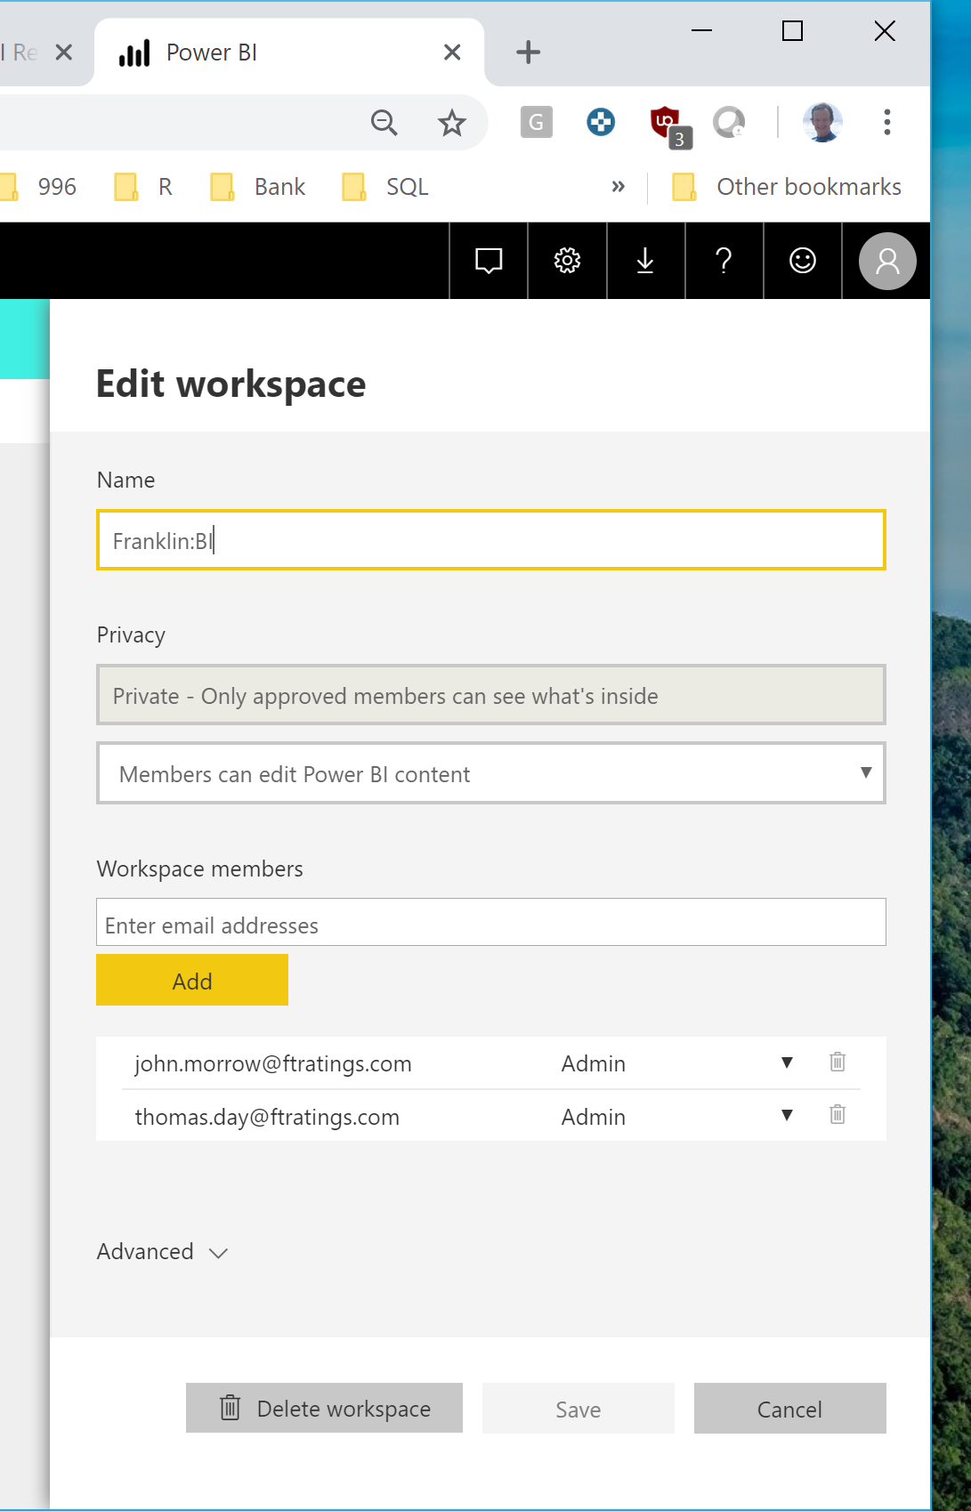
Task: Cancel editing the workspace
Action: tap(790, 1408)
